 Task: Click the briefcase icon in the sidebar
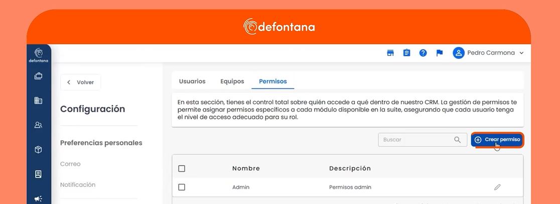[38, 76]
